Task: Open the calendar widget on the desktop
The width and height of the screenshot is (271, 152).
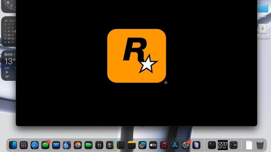Action: click(8, 31)
